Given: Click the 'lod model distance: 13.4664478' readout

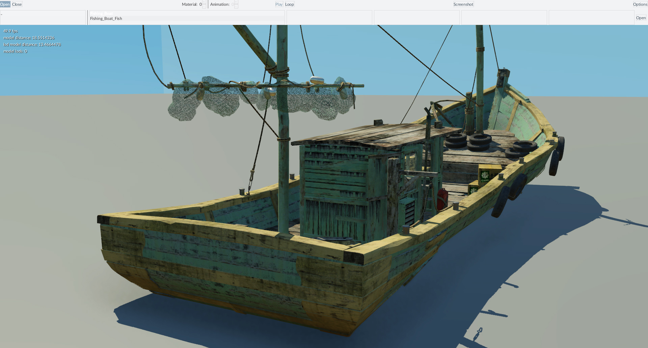Looking at the screenshot, I should coord(32,45).
